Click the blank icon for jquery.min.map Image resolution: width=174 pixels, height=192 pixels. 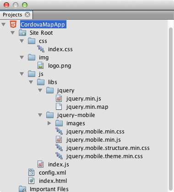point(59,107)
